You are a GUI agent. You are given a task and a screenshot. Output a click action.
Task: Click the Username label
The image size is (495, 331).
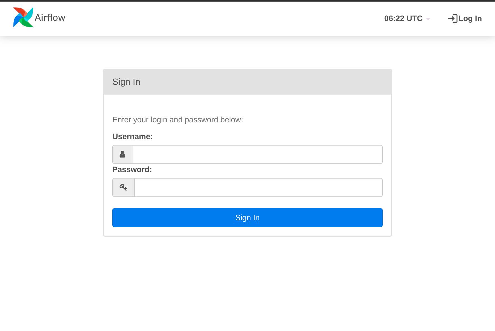(132, 137)
